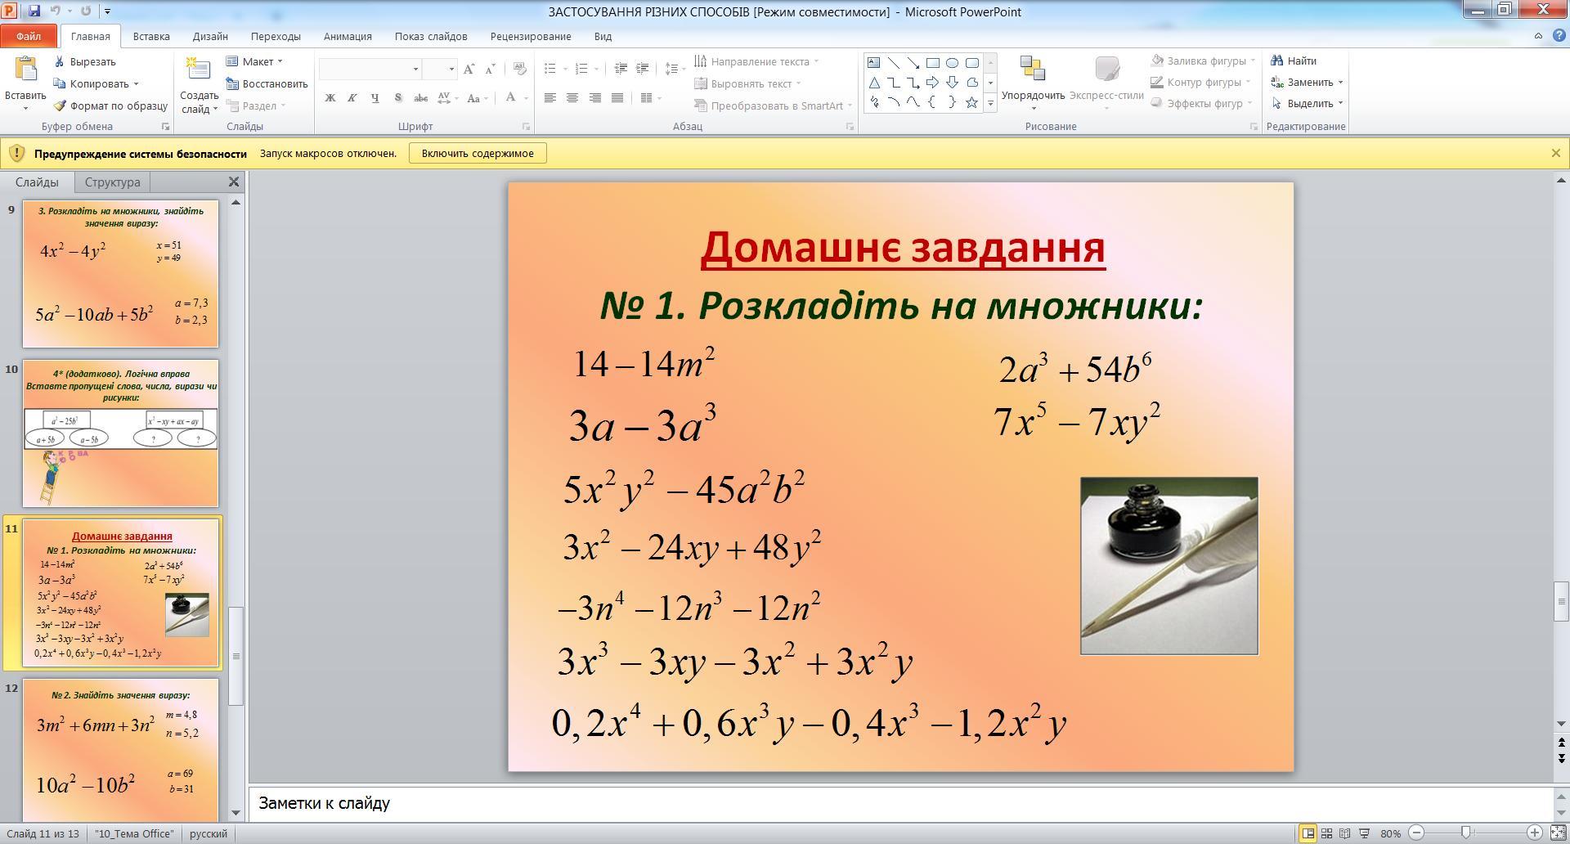Open the Font dialog launcher

click(526, 127)
